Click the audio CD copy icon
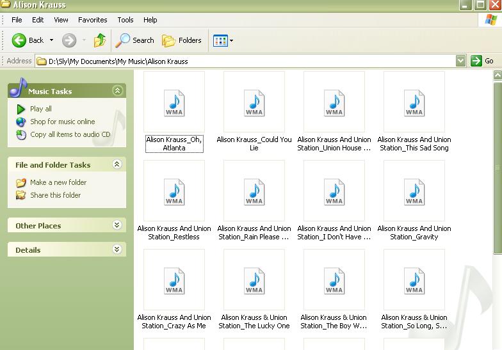Image resolution: width=502 pixels, height=350 pixels. point(21,135)
